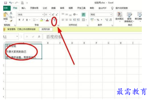Copy selection with the copy icon
Screen dimensions: 149x100
click(11, 17)
